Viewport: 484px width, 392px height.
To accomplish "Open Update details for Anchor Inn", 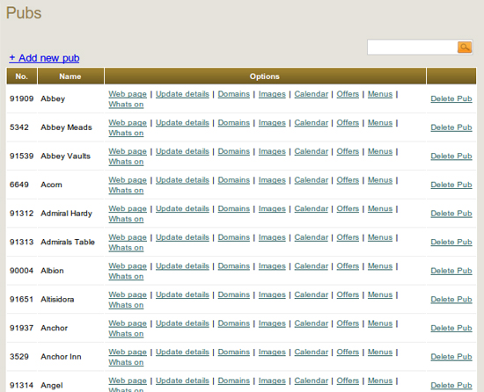I will (182, 352).
